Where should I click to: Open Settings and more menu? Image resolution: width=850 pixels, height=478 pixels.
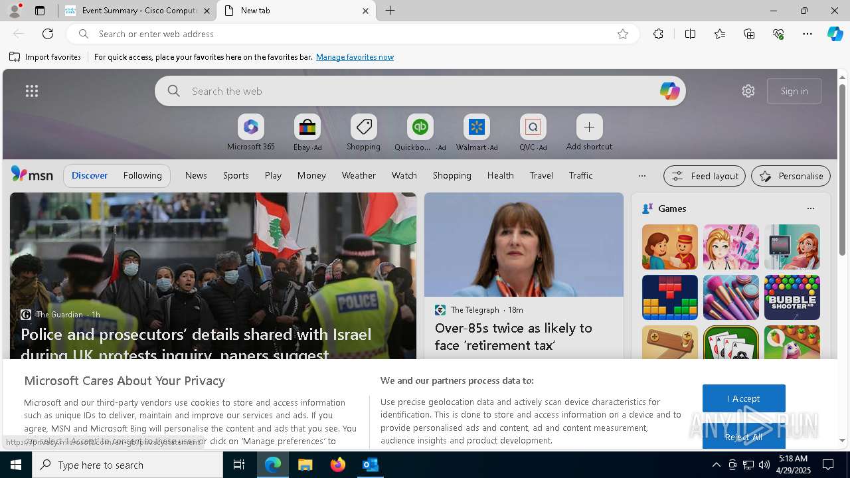(807, 34)
